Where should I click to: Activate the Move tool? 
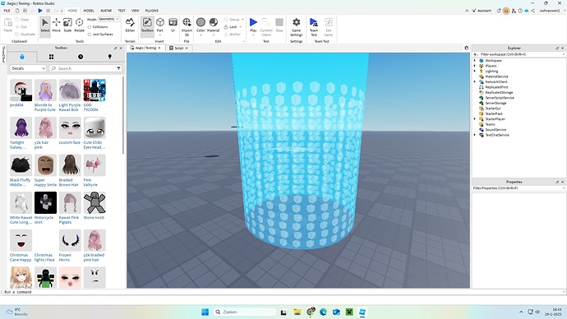[x=57, y=25]
